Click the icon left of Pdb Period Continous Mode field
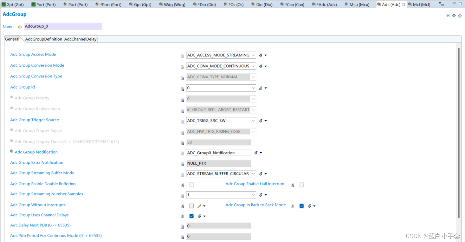 (x=182, y=237)
